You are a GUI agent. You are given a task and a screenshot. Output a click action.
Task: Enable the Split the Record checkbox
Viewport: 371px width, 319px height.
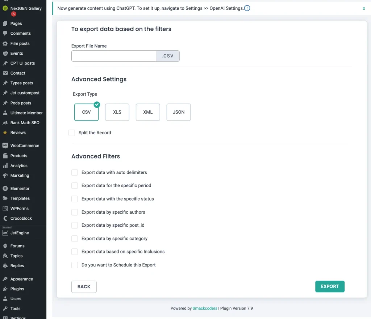(72, 133)
